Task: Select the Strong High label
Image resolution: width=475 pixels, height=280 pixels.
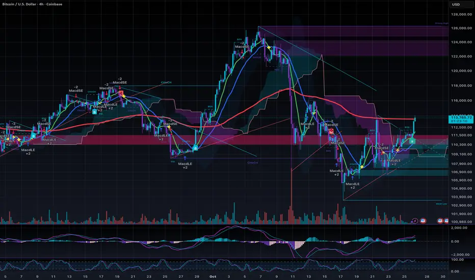Action: pos(441,23)
